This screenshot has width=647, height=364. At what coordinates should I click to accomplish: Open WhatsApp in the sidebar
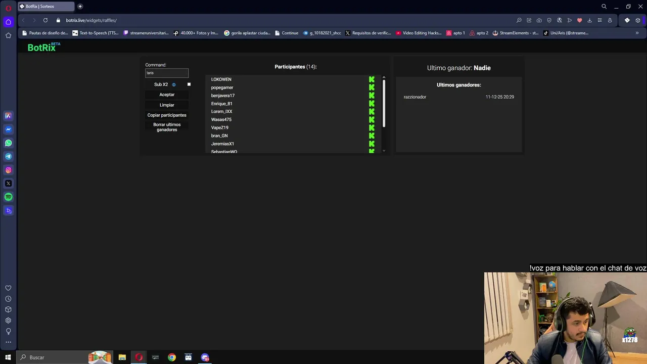pyautogui.click(x=8, y=143)
